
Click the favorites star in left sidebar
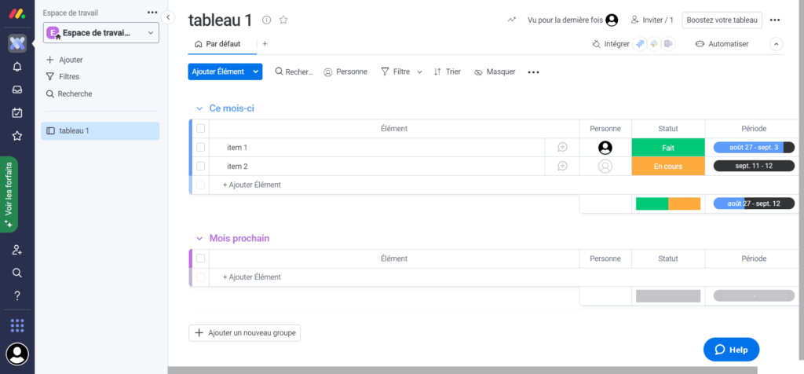click(x=16, y=135)
